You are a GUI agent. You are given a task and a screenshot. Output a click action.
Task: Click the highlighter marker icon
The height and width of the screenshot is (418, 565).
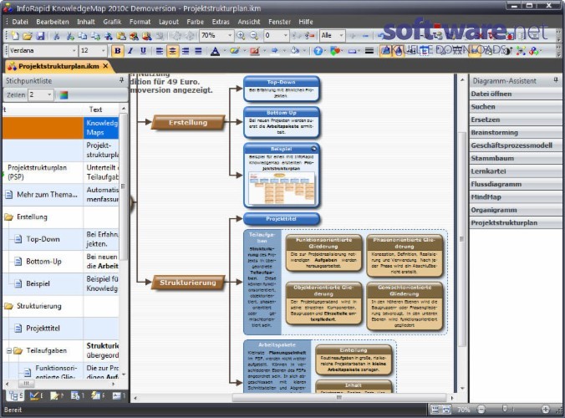(x=234, y=51)
